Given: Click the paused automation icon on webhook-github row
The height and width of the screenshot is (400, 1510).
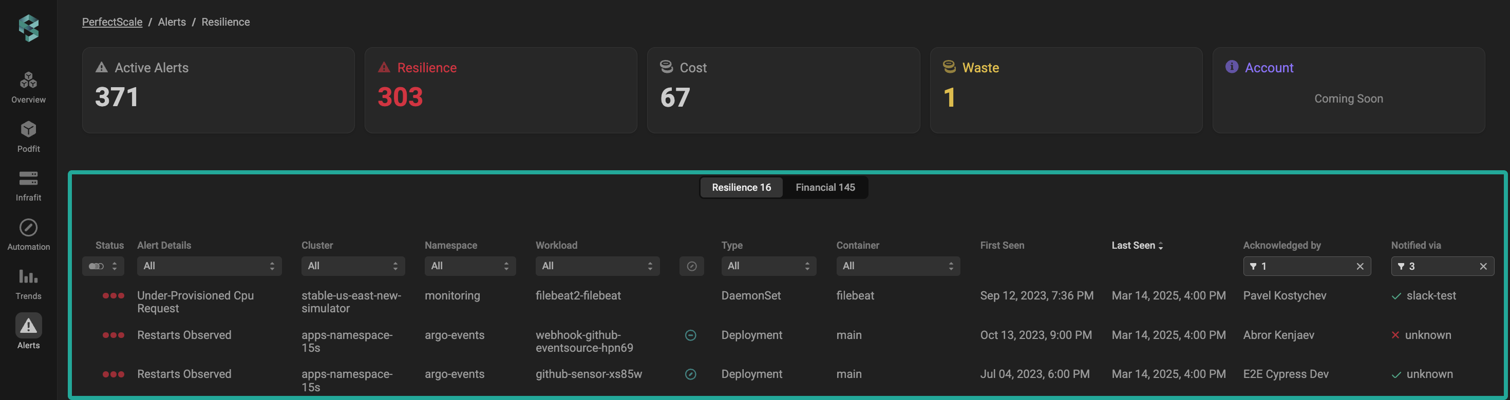Looking at the screenshot, I should coord(690,335).
